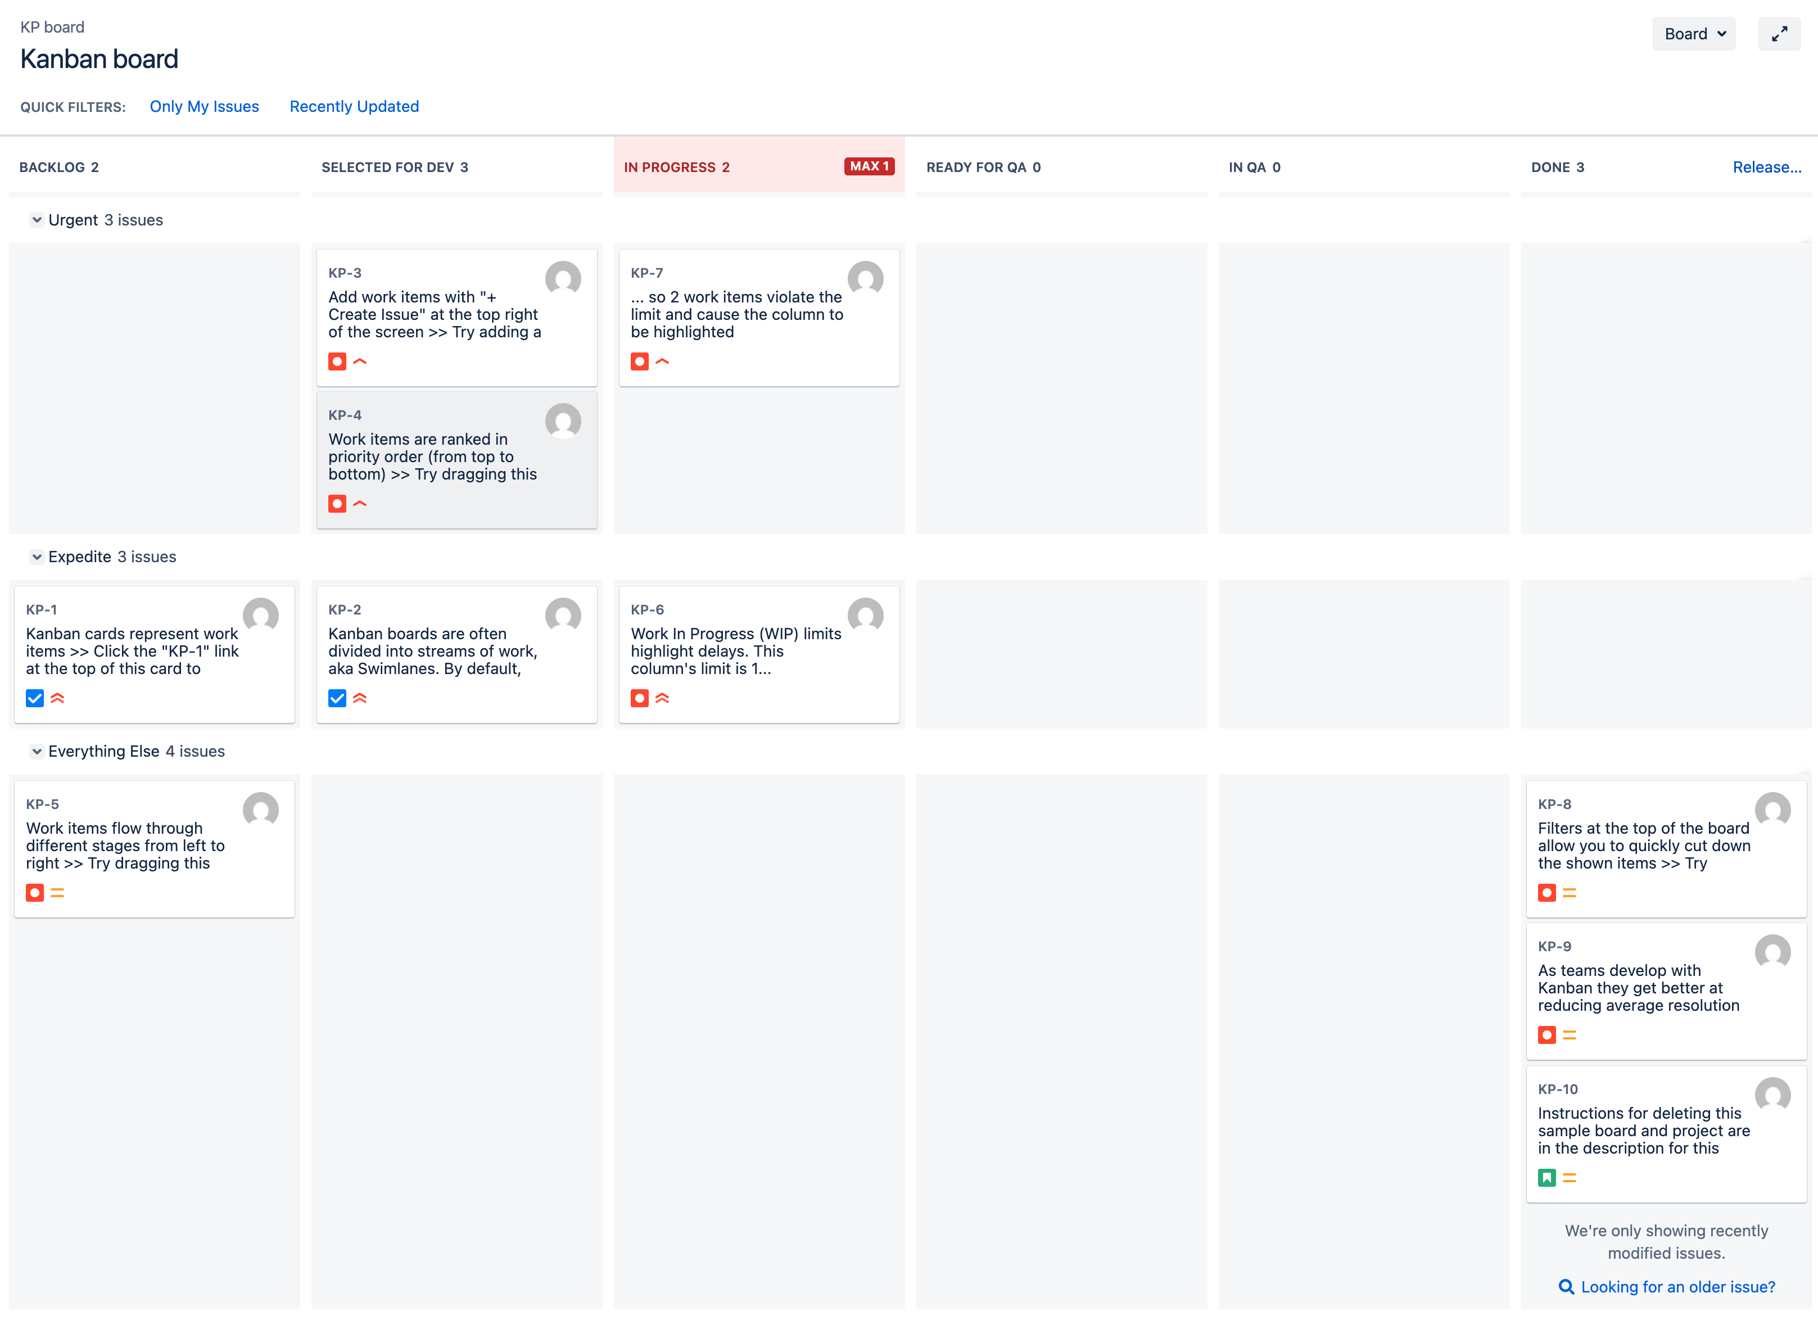Open the KP-4 issue key link

click(x=345, y=414)
